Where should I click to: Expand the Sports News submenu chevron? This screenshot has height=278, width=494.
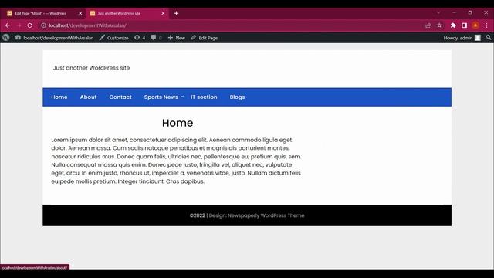[182, 97]
